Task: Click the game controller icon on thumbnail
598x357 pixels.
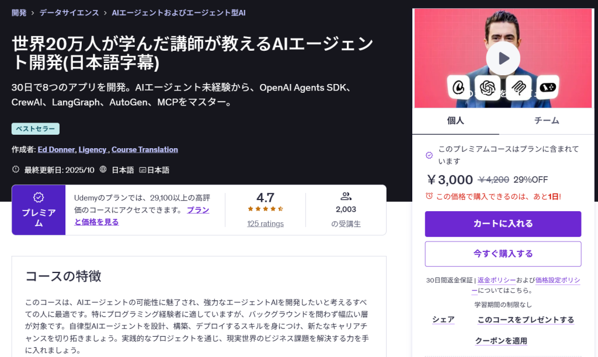Action: click(x=547, y=87)
